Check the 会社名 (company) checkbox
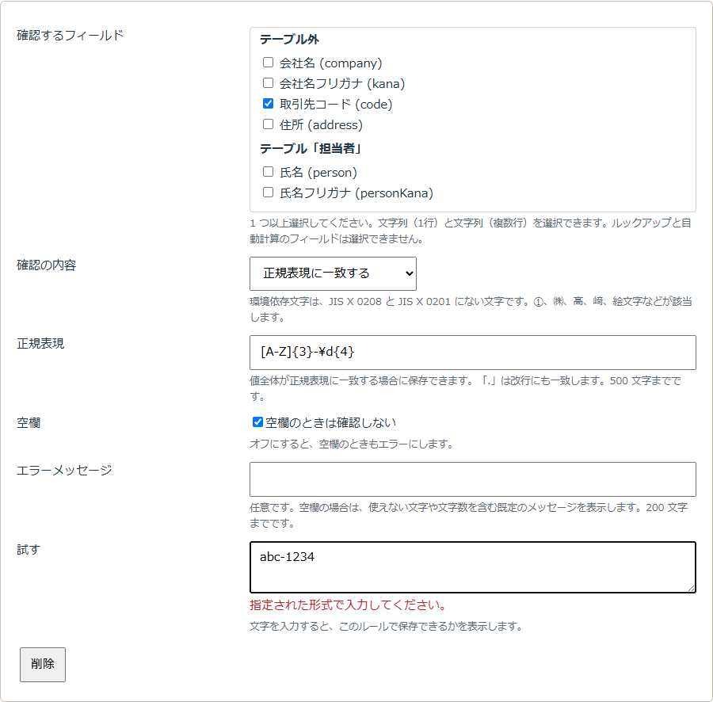The height and width of the screenshot is (702, 713). click(269, 63)
